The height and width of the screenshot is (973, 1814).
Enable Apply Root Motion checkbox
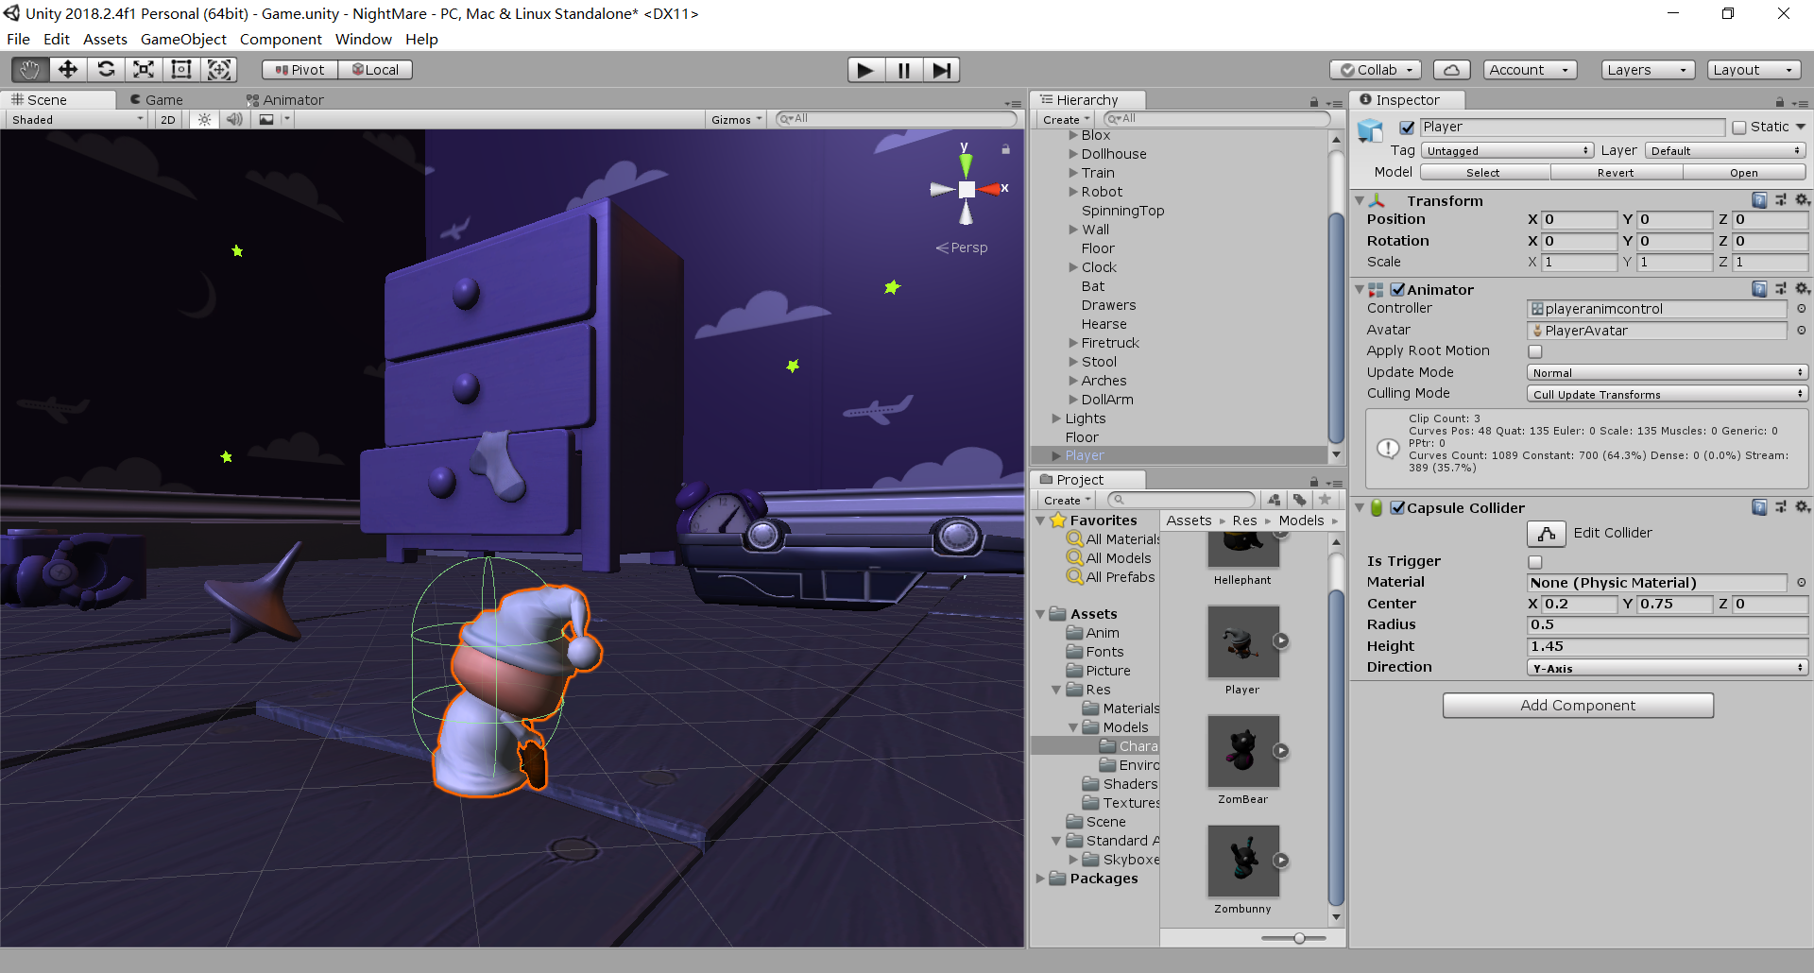tap(1535, 351)
